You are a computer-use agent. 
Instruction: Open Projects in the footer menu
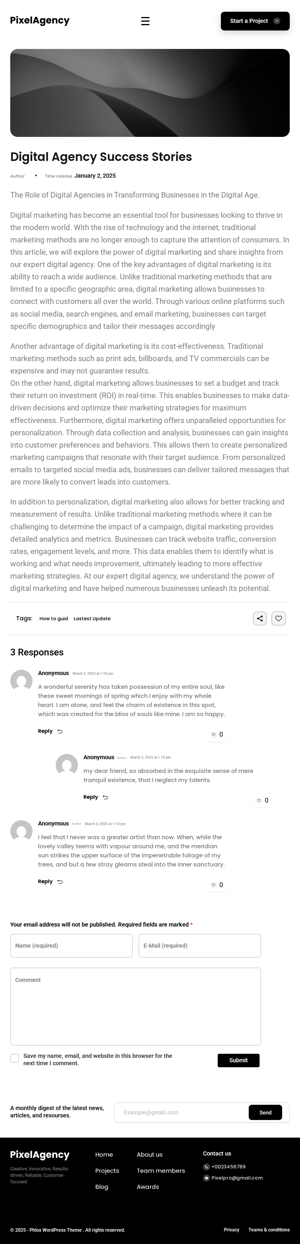[x=107, y=1171]
